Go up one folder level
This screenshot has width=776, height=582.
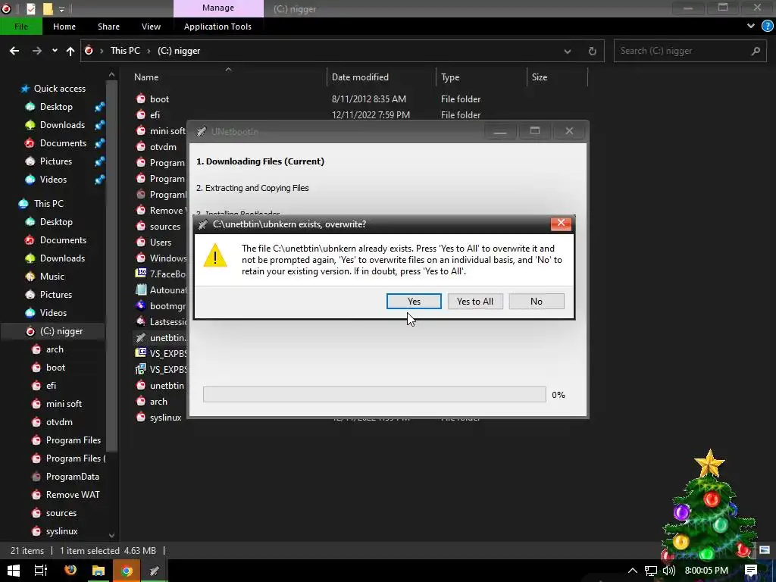point(70,51)
